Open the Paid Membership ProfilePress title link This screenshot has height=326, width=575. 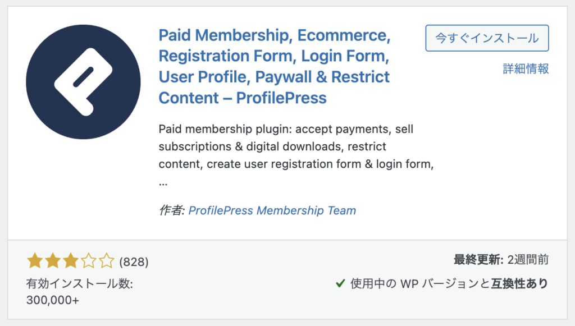point(275,66)
